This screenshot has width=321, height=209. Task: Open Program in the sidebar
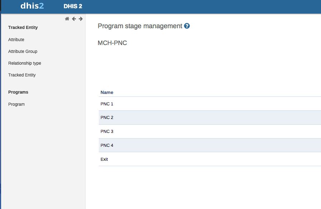pyautogui.click(x=16, y=104)
